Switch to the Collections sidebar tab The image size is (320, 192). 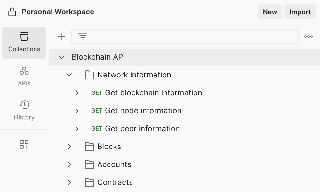(24, 43)
